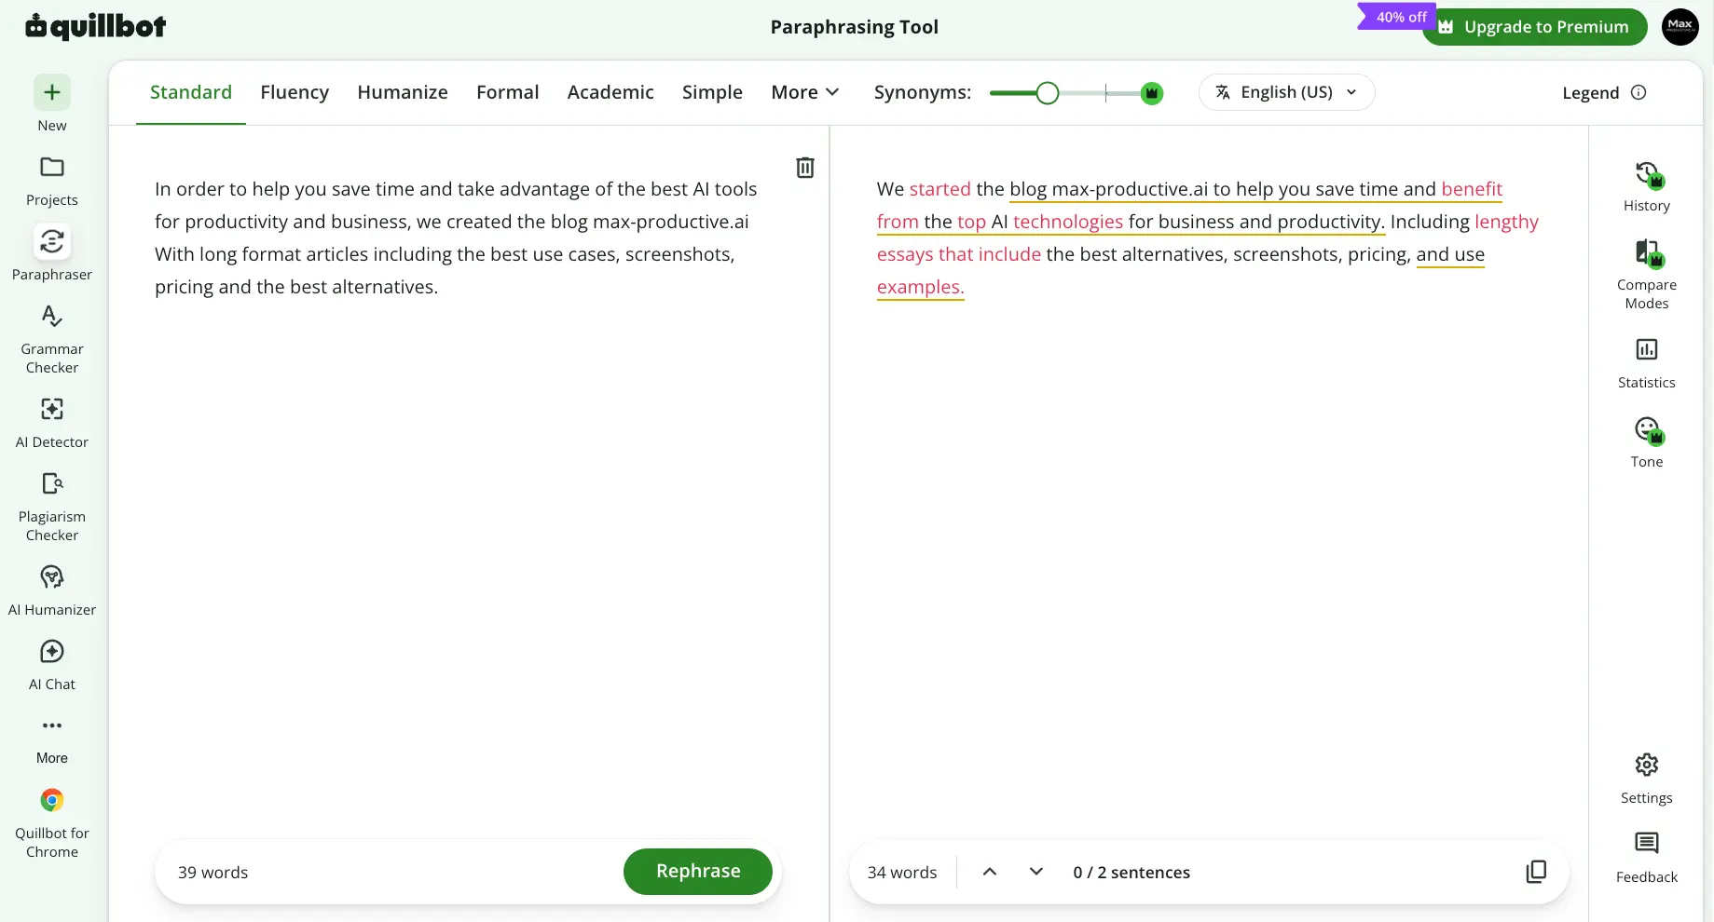Click the Legend info icon

point(1639,92)
